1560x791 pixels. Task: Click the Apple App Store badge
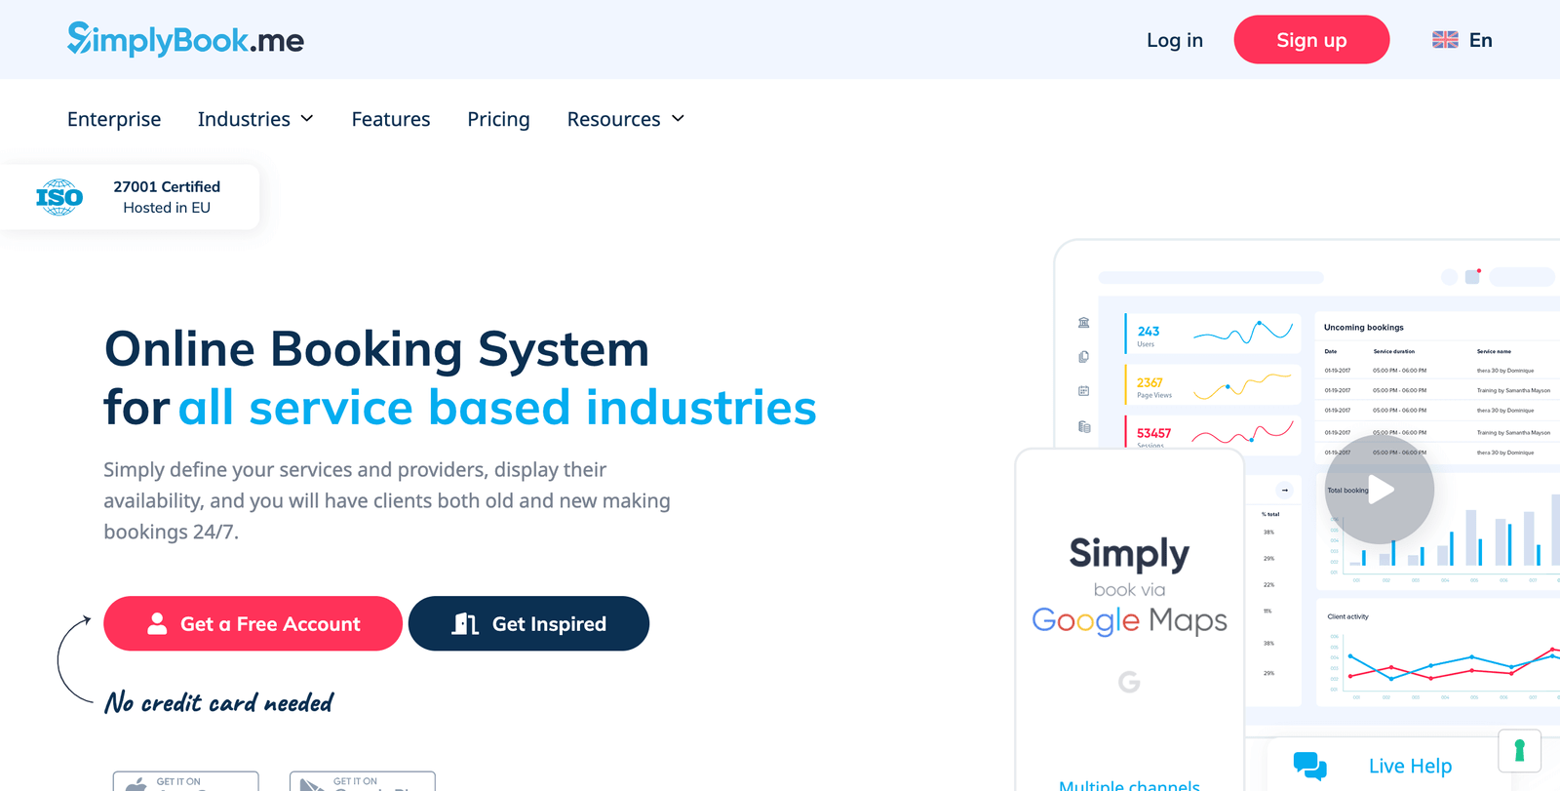click(x=185, y=781)
